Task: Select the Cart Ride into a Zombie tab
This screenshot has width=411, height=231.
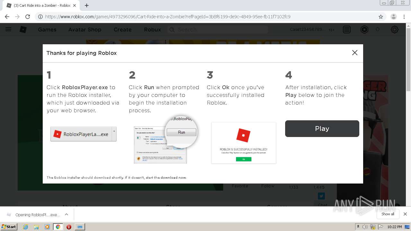Action: click(x=42, y=5)
